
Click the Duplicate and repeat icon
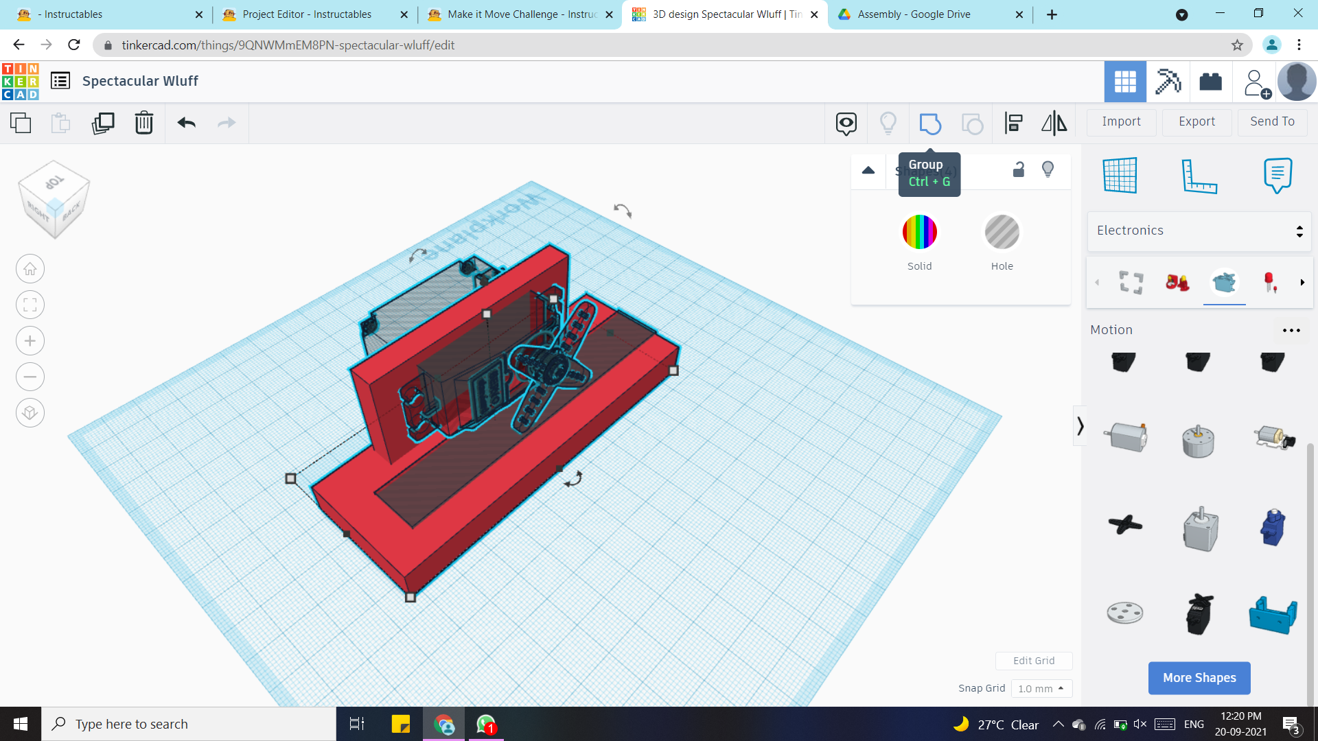(x=103, y=123)
